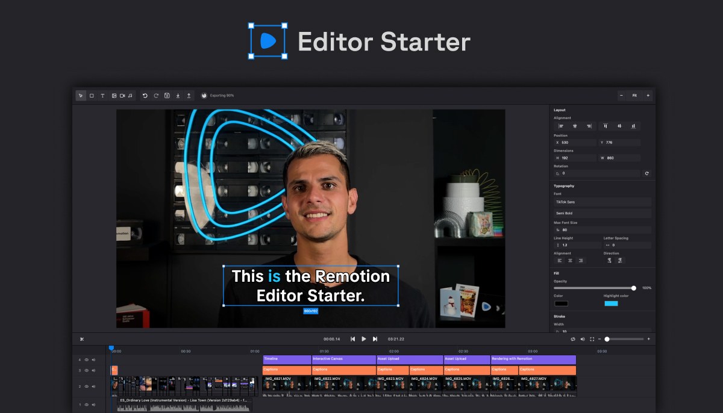Viewport: 723px width, 413px height.
Task: Click the add image icon
Action: 113,95
